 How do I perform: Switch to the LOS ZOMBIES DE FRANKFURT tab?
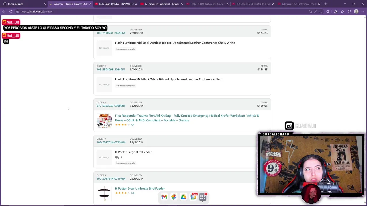(253, 4)
